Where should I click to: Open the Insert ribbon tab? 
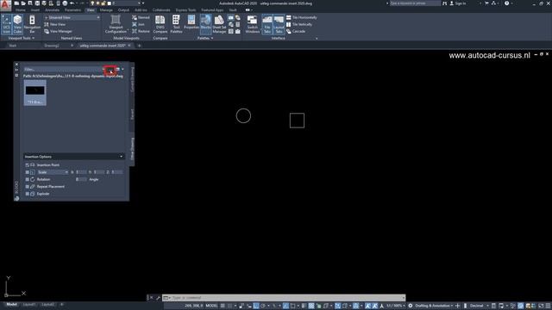click(x=34, y=10)
